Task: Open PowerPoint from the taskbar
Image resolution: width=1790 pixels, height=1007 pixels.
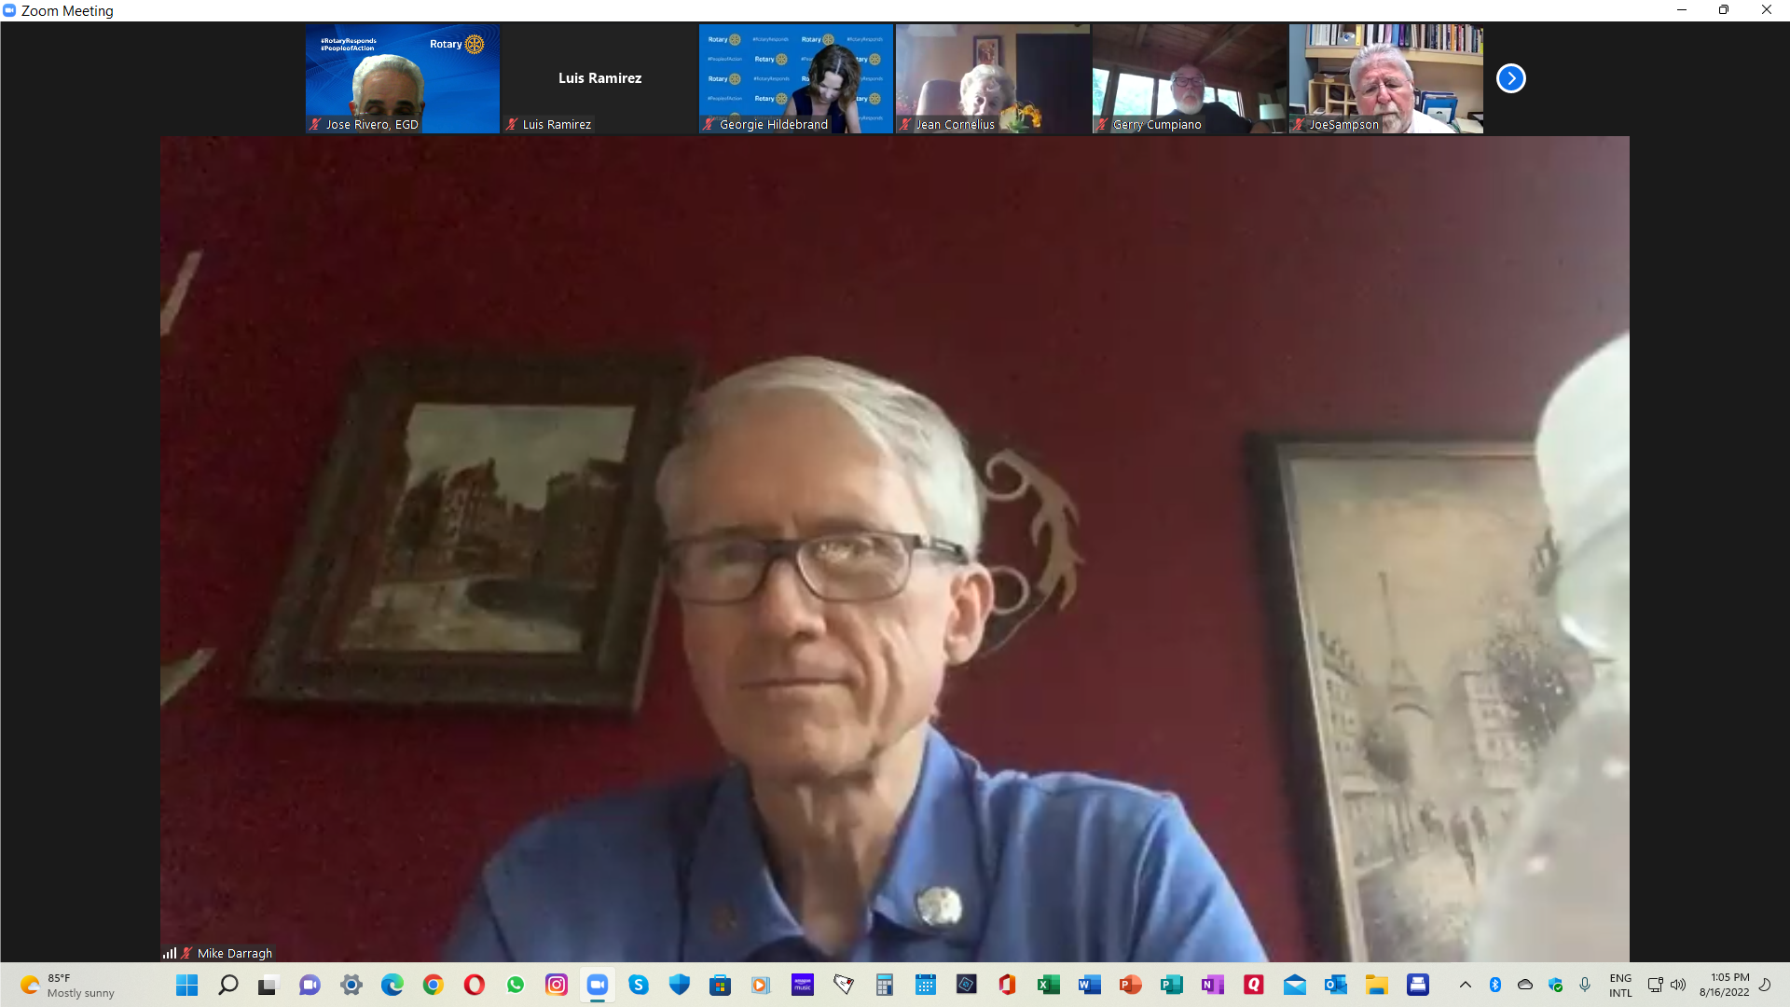Action: click(x=1131, y=985)
